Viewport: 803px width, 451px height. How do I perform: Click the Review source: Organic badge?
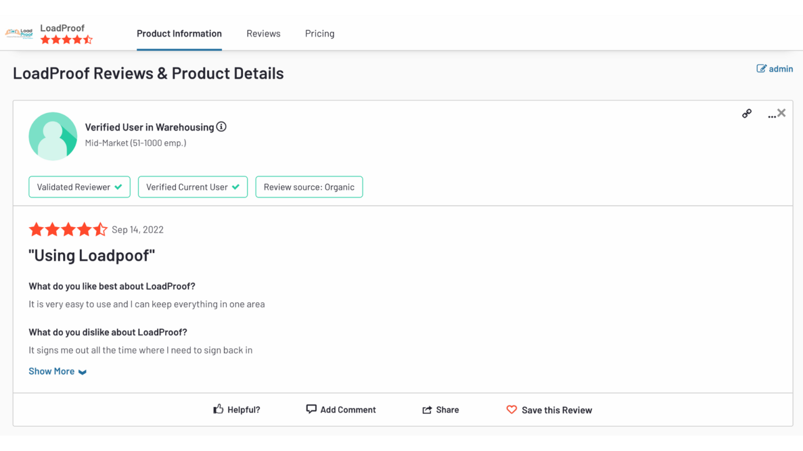[x=309, y=187]
